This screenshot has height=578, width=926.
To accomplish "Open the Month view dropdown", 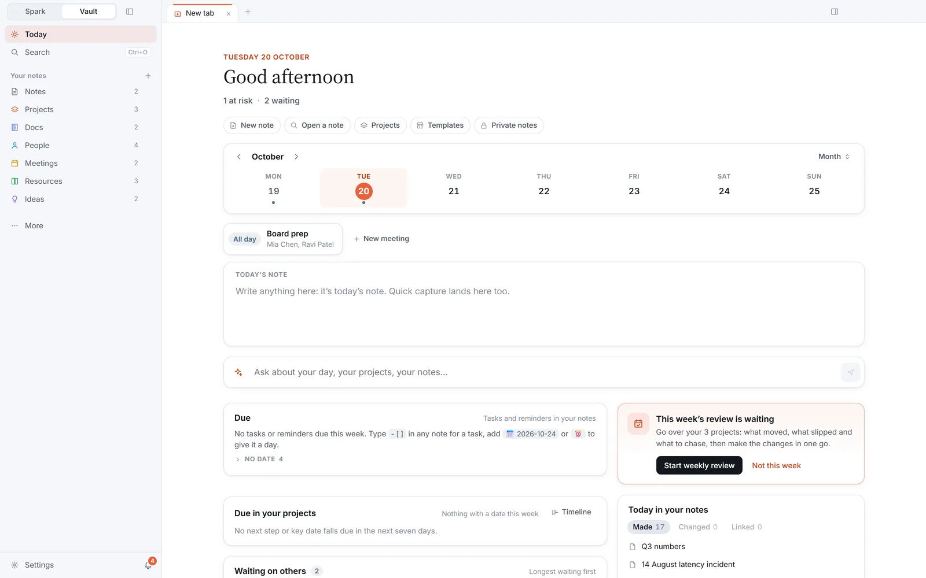I will click(834, 157).
